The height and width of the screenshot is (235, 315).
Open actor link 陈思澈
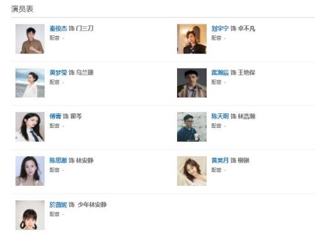[x=58, y=161]
